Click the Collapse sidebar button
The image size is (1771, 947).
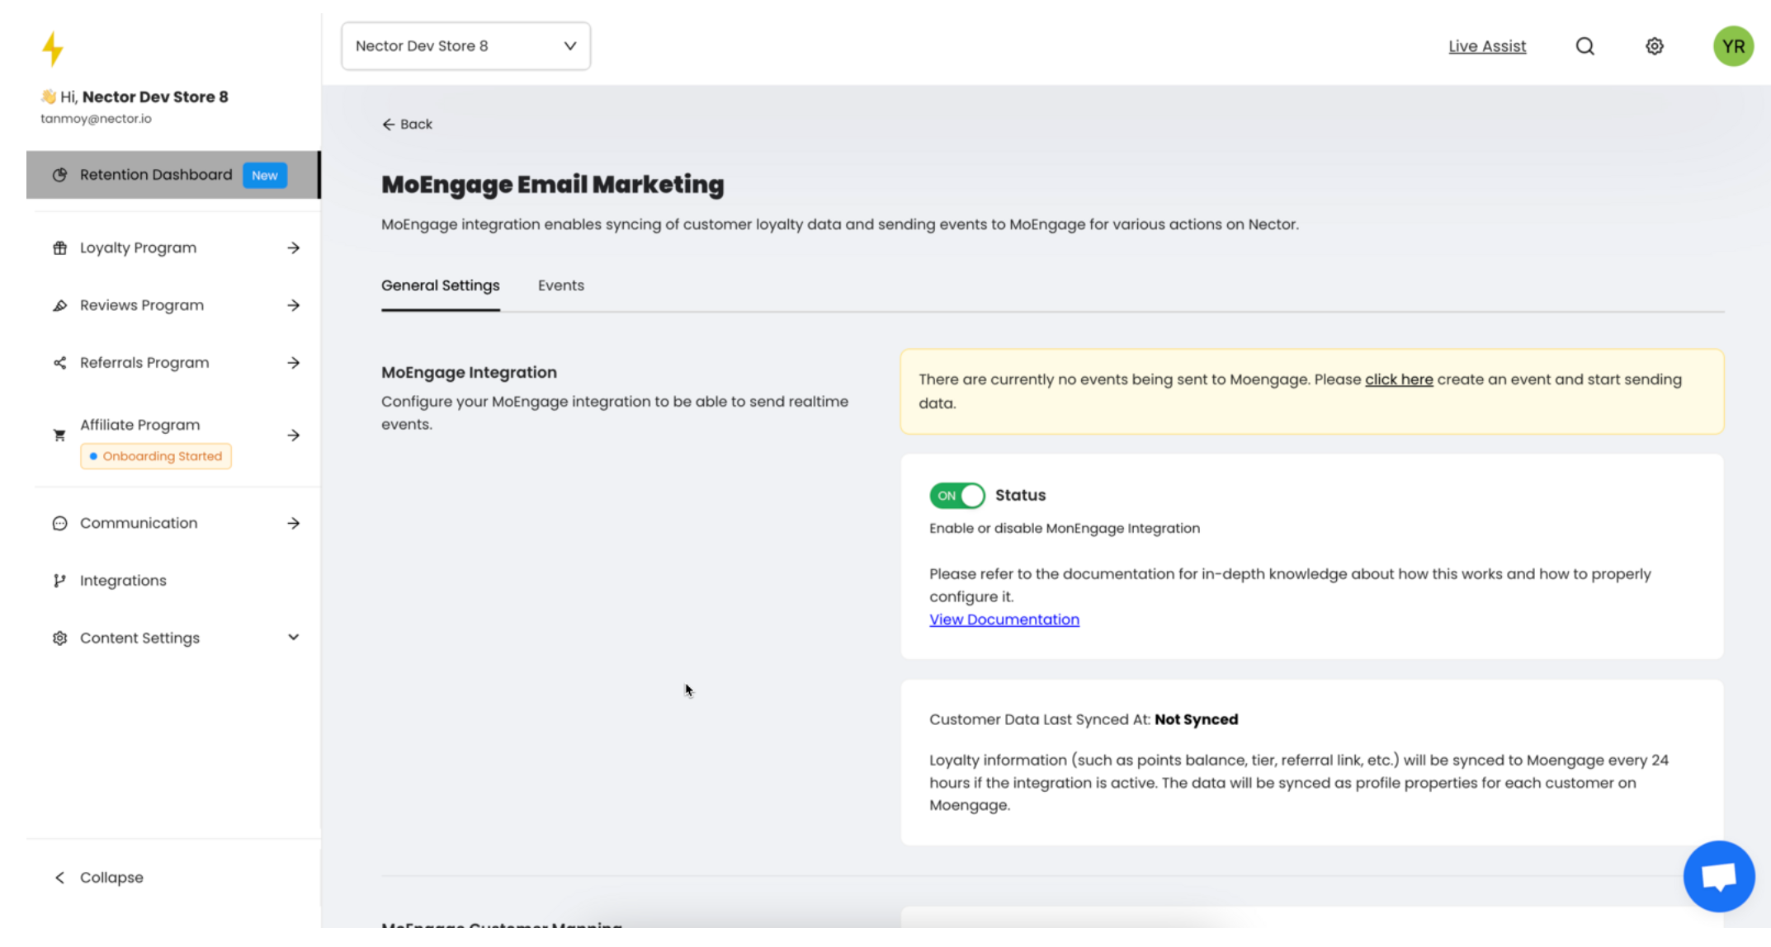99,878
